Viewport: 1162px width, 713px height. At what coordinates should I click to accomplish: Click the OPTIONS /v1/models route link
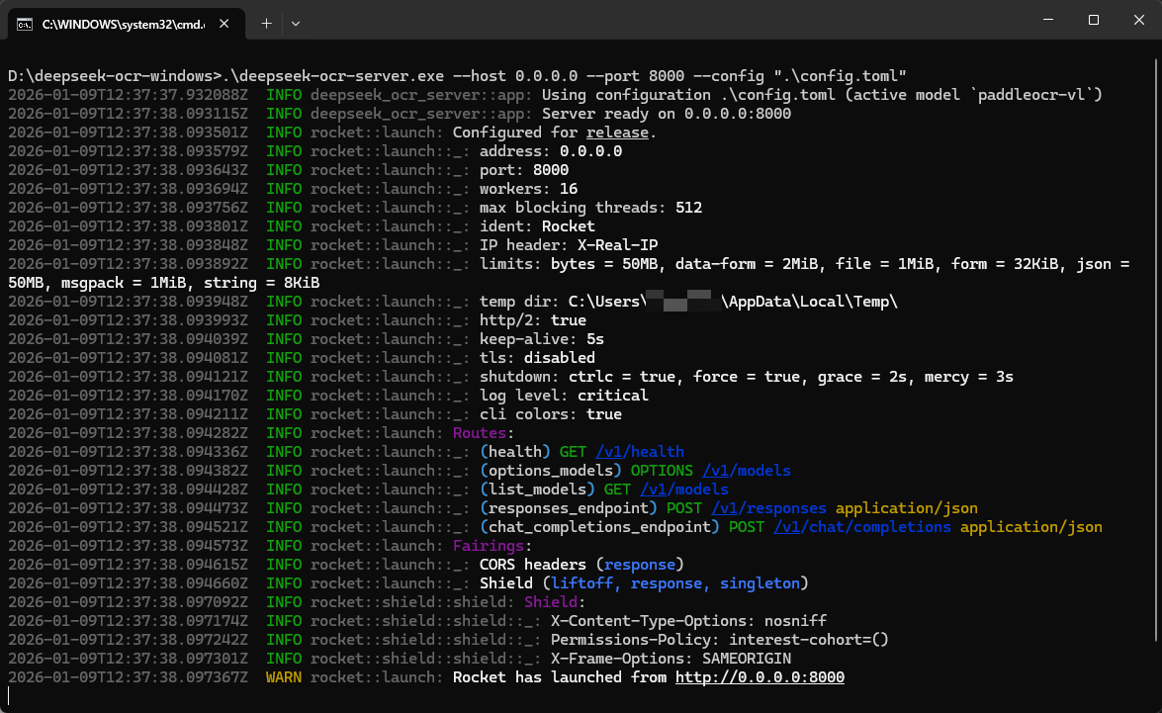[747, 470]
